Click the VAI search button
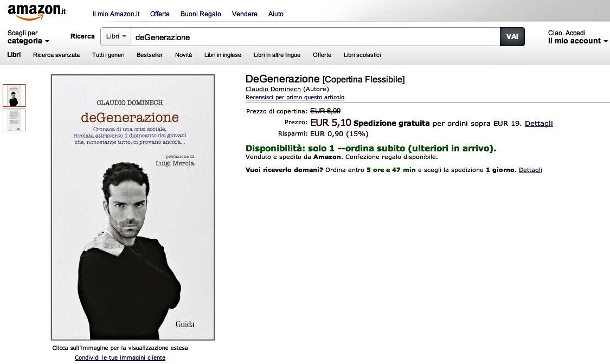 coord(512,36)
